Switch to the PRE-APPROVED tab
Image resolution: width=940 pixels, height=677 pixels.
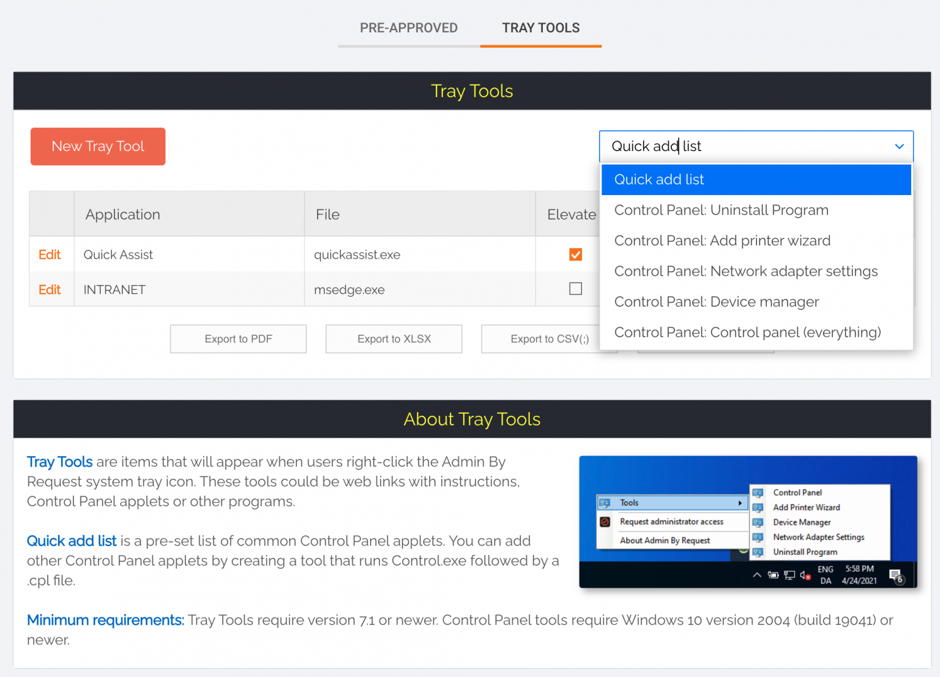point(408,28)
